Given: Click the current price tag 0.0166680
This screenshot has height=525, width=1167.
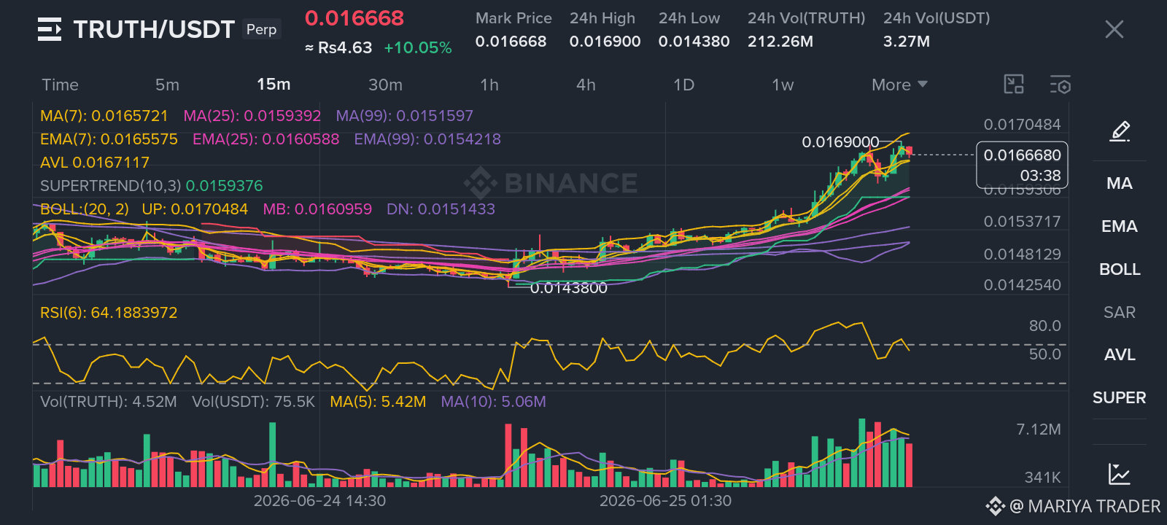Looking at the screenshot, I should pyautogui.click(x=1022, y=165).
